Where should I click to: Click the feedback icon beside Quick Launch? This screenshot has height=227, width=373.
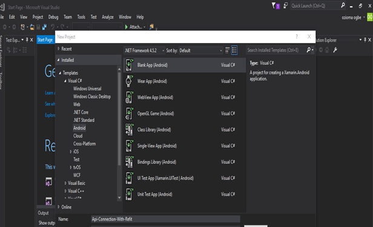(x=285, y=5)
